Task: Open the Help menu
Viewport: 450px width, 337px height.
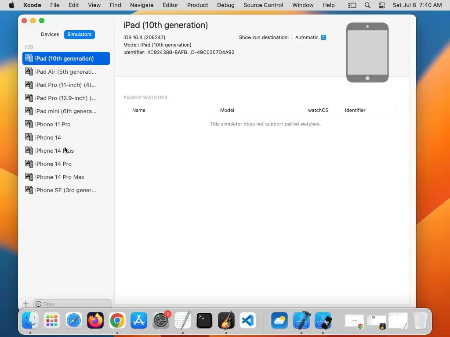Action: click(x=328, y=5)
